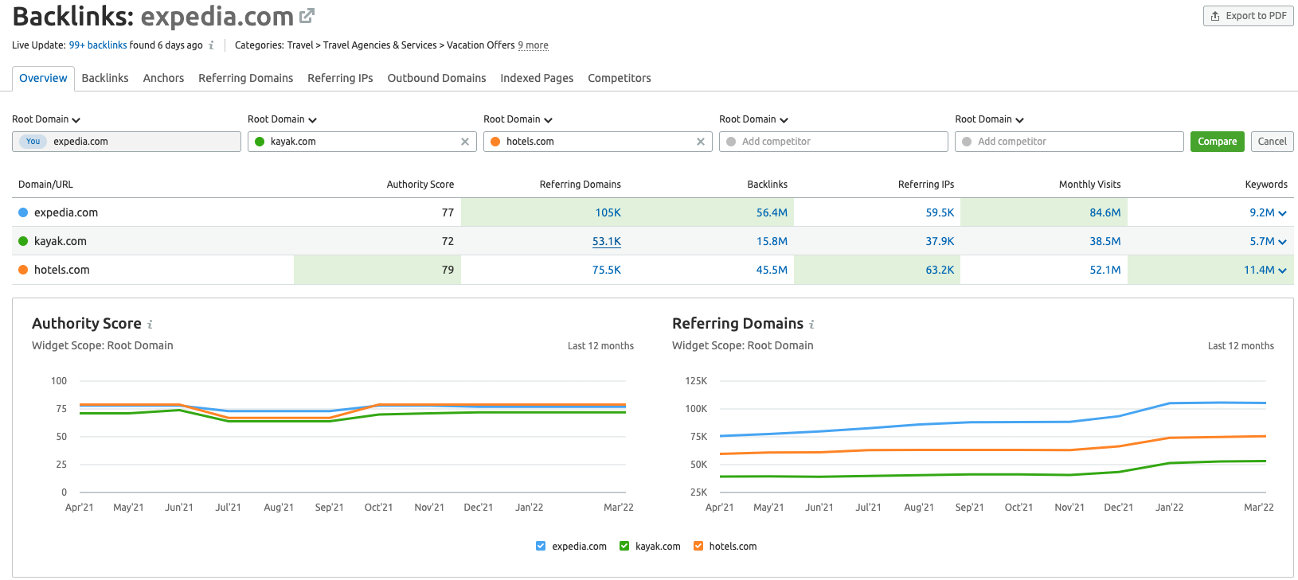Open the Referring IPs tab

340,78
